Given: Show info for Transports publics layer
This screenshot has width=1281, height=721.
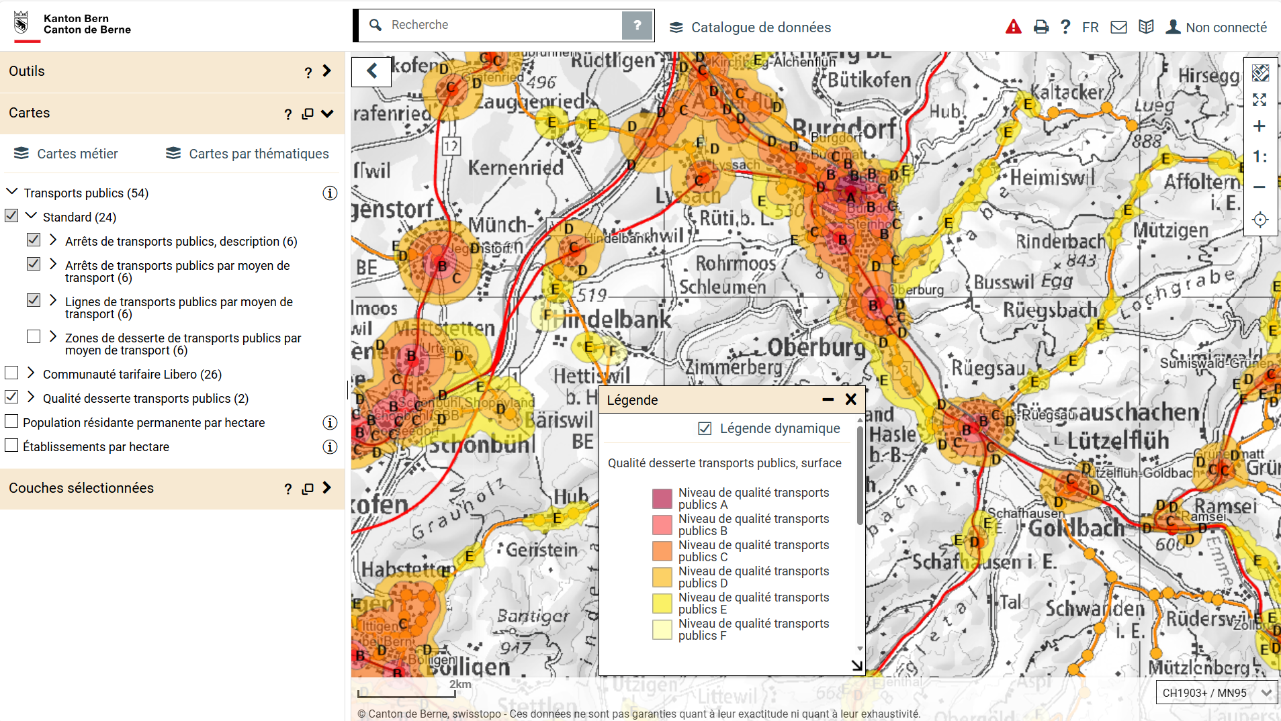Looking at the screenshot, I should (329, 193).
